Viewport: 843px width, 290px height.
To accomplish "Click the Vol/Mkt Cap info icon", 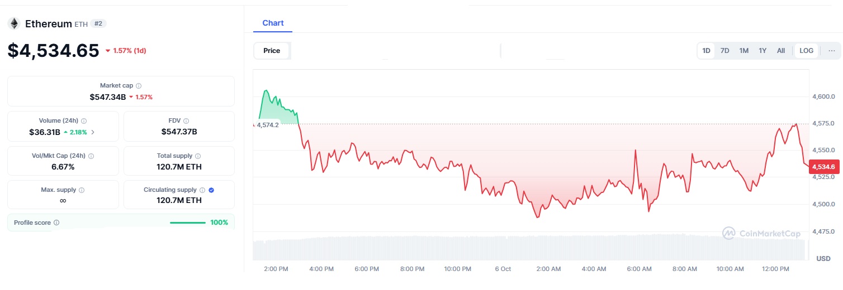I will [x=91, y=156].
